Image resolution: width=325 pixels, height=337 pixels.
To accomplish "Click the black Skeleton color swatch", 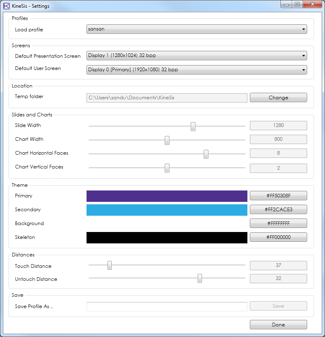I will (167, 238).
